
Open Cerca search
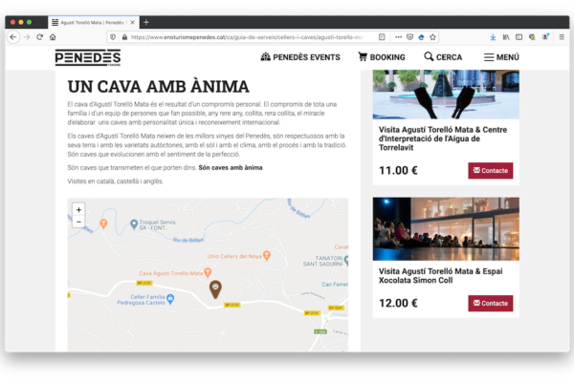[x=443, y=57]
